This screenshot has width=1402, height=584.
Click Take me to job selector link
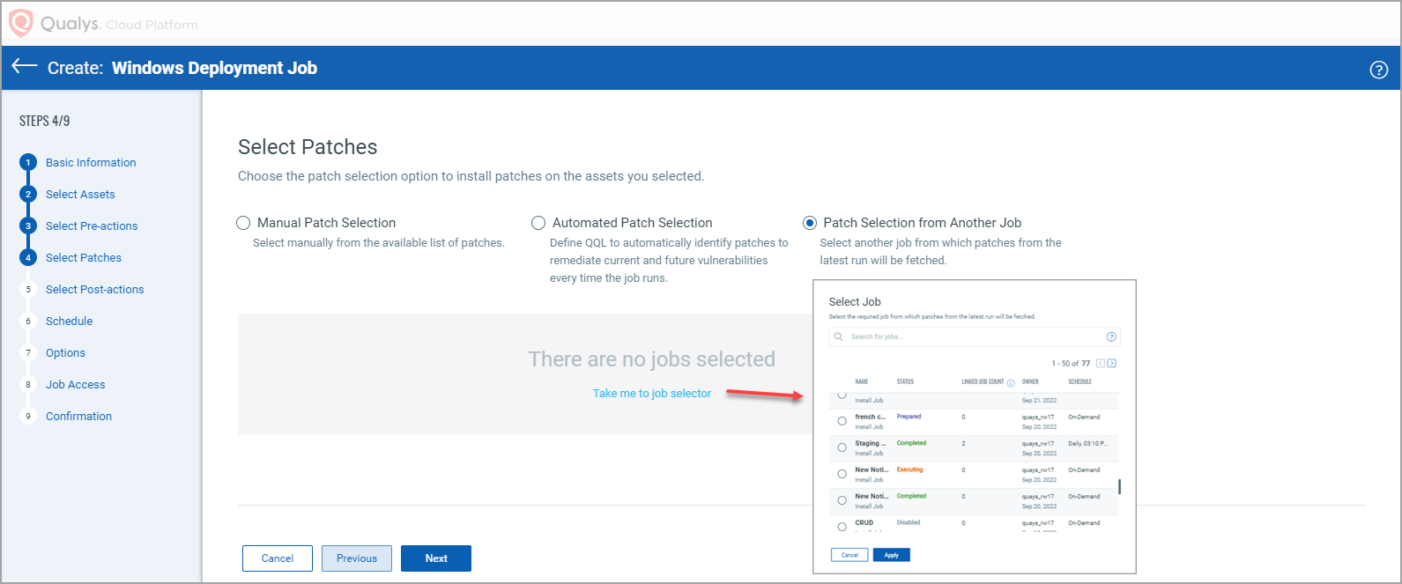click(x=652, y=393)
